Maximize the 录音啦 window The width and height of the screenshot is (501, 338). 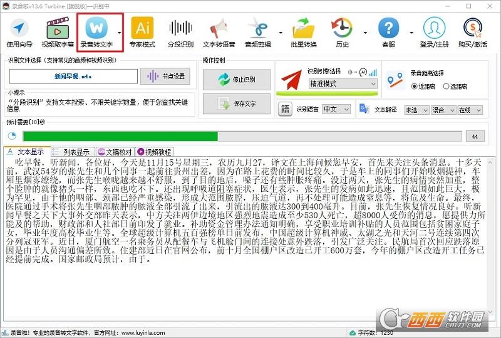[468, 6]
